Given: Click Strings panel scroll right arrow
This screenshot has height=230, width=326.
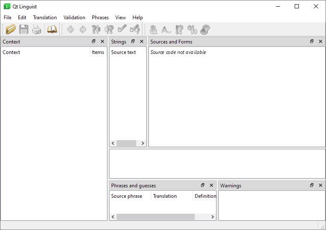Looking at the screenshot, I should pos(143,143).
